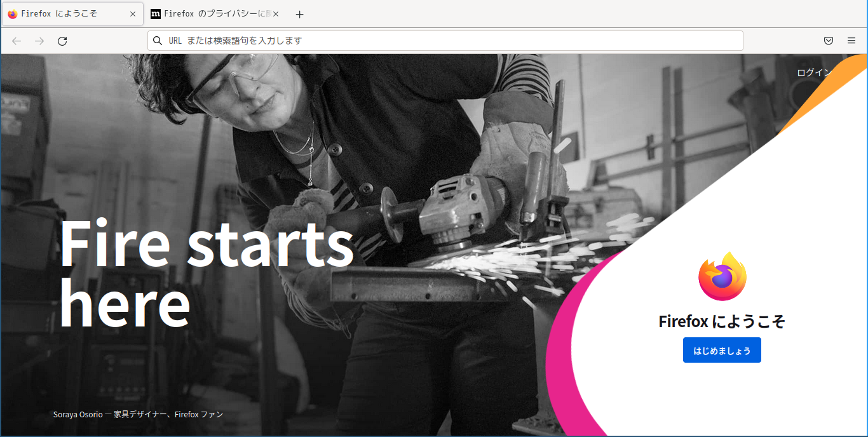Open the hamburger application menu
This screenshot has width=868, height=437.
click(851, 41)
